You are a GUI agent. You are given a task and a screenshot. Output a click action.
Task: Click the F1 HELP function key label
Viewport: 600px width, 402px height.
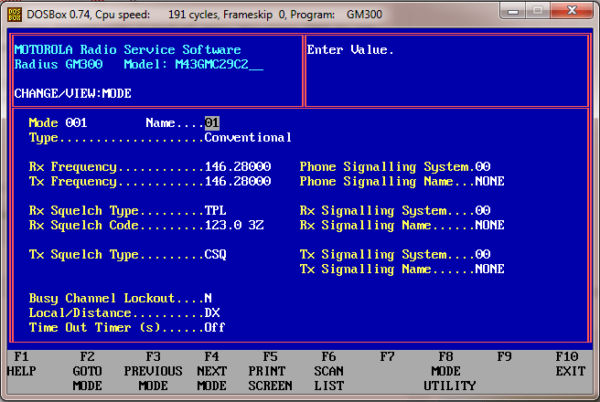[21, 365]
